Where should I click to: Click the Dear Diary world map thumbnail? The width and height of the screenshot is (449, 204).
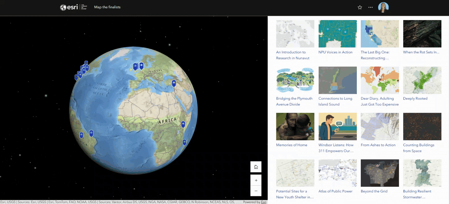coord(380,80)
